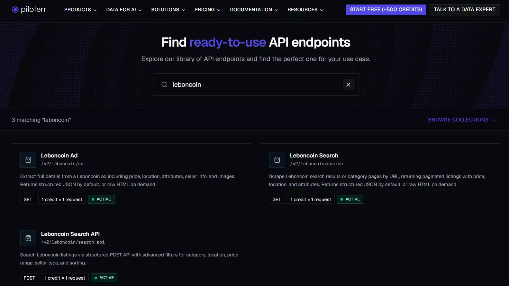Click Talk to a Data Expert button
This screenshot has width=509, height=286.
pyautogui.click(x=465, y=10)
